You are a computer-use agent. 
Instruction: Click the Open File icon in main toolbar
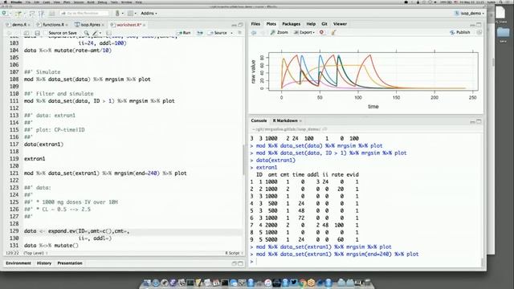(18, 14)
